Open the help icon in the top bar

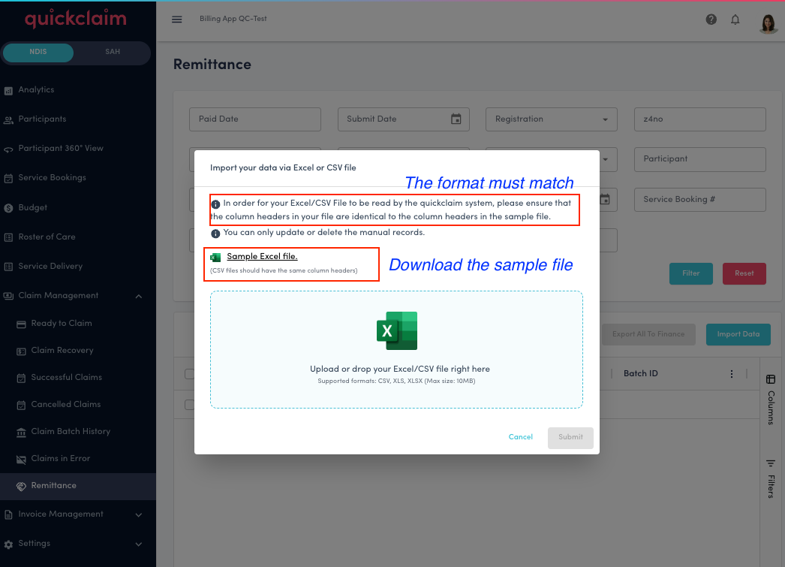[711, 20]
